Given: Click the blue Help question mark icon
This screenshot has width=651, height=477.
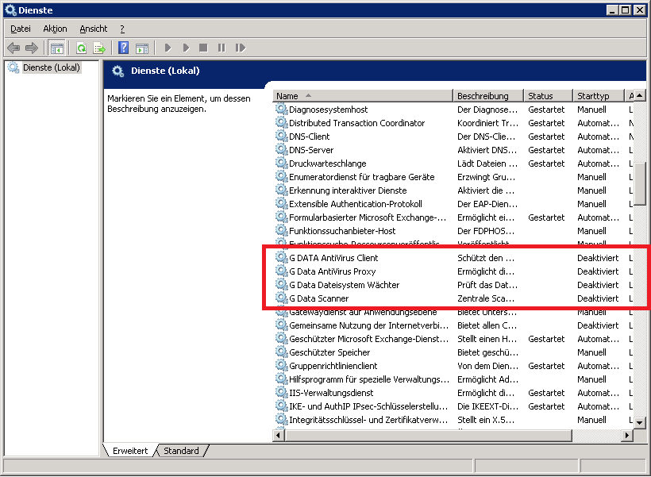Looking at the screenshot, I should point(123,48).
